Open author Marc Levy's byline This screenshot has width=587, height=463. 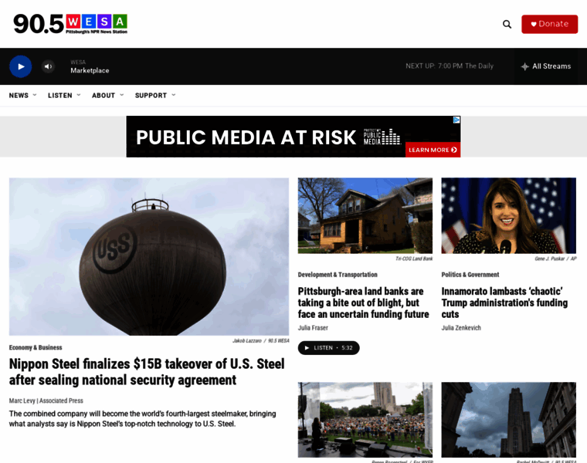tap(46, 400)
